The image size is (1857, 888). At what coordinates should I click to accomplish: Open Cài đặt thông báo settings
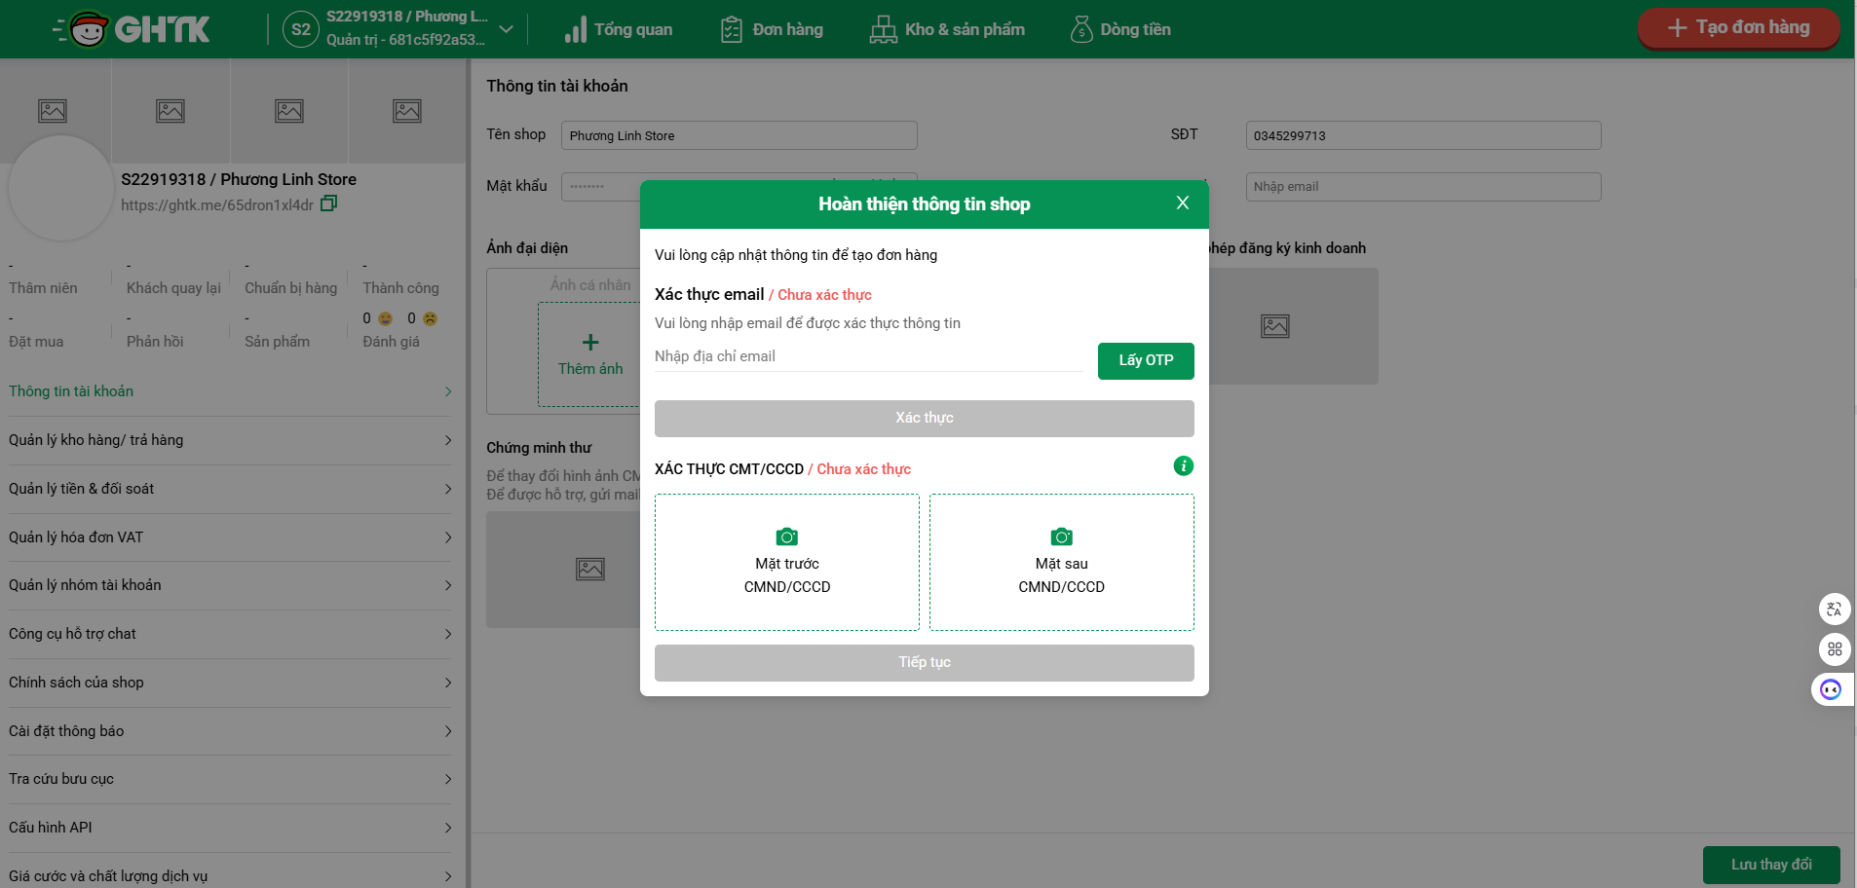point(230,731)
